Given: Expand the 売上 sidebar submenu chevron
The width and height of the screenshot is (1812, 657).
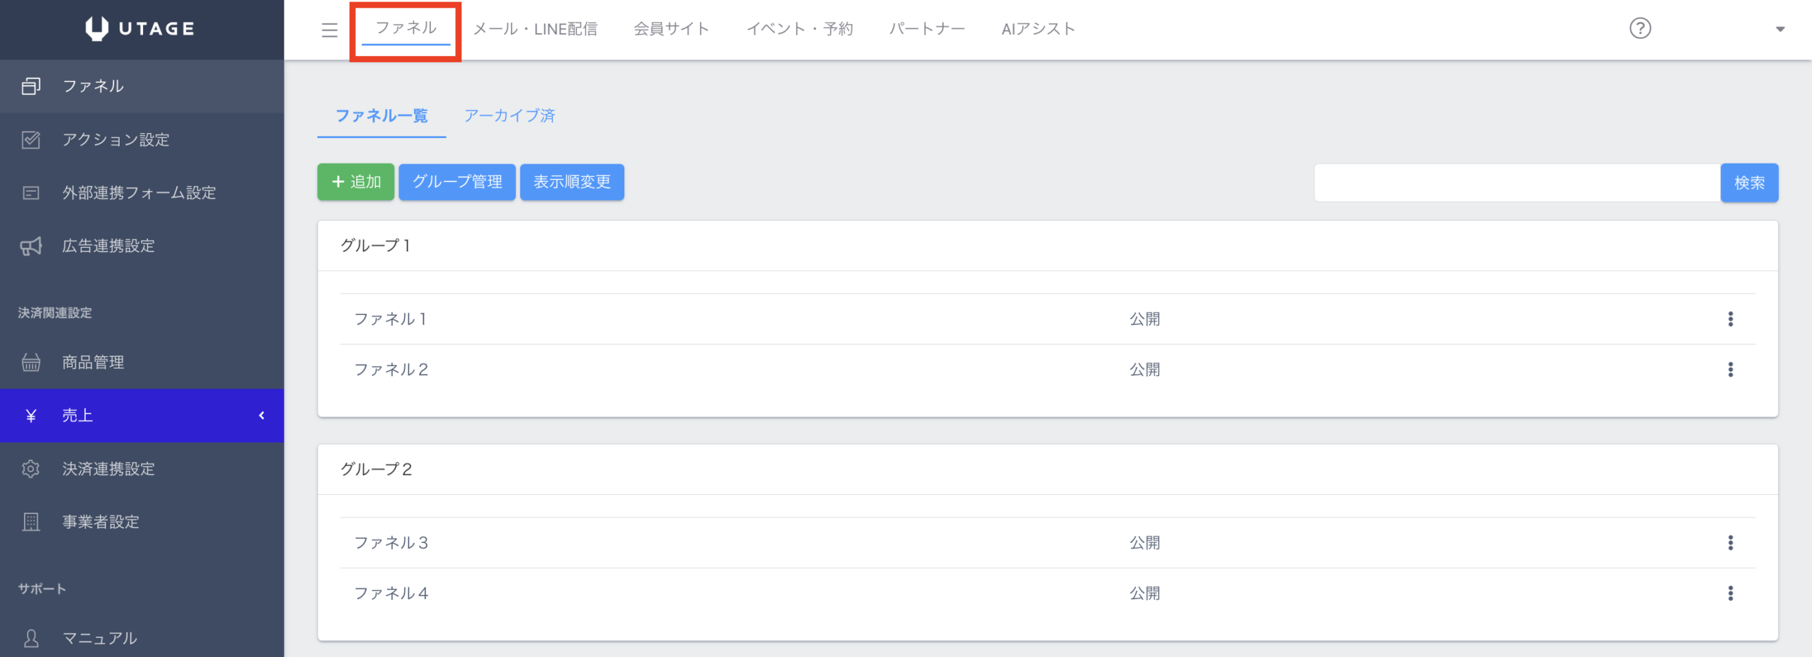Looking at the screenshot, I should pos(262,416).
